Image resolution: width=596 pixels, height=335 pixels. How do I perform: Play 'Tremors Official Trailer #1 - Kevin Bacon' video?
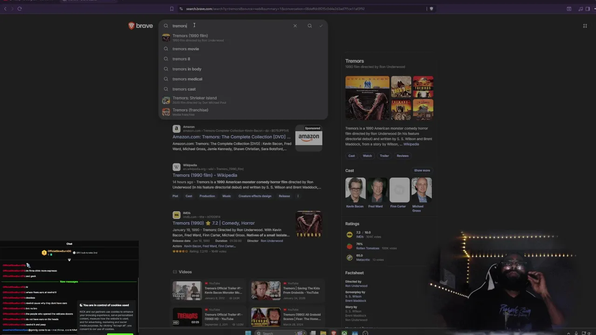187,290
